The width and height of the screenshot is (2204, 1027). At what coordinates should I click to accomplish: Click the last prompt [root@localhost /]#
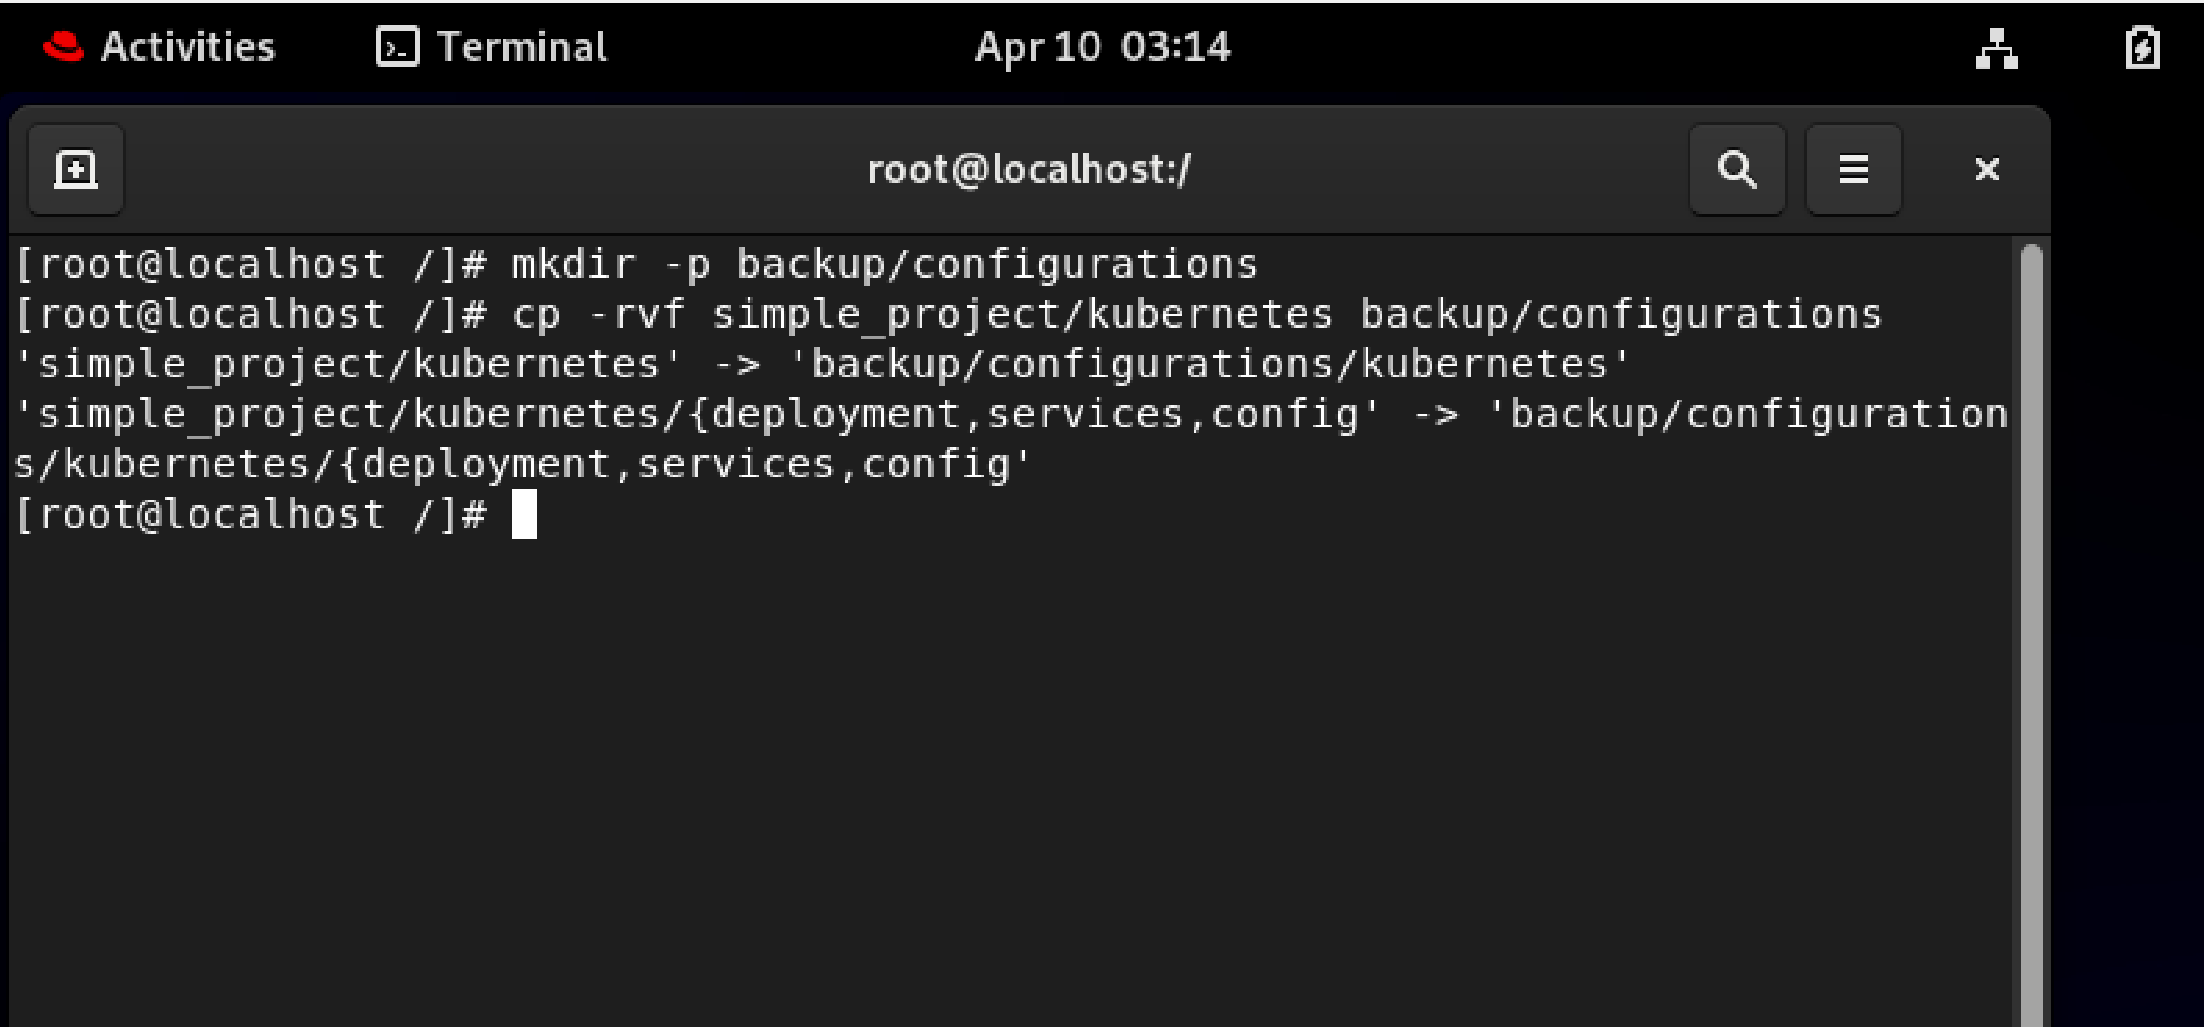[250, 514]
